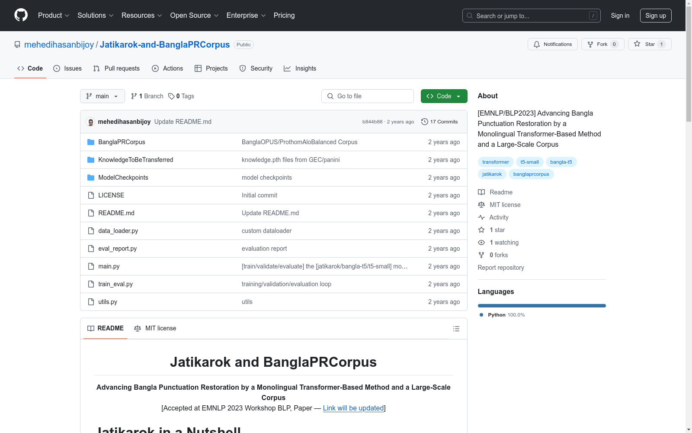Click the tag icon next to Tags
The width and height of the screenshot is (692, 433).
point(171,96)
